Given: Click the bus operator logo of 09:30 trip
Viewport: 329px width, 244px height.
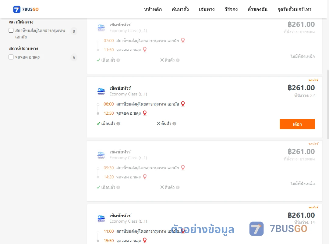Looking at the screenshot, I should pos(101,155).
